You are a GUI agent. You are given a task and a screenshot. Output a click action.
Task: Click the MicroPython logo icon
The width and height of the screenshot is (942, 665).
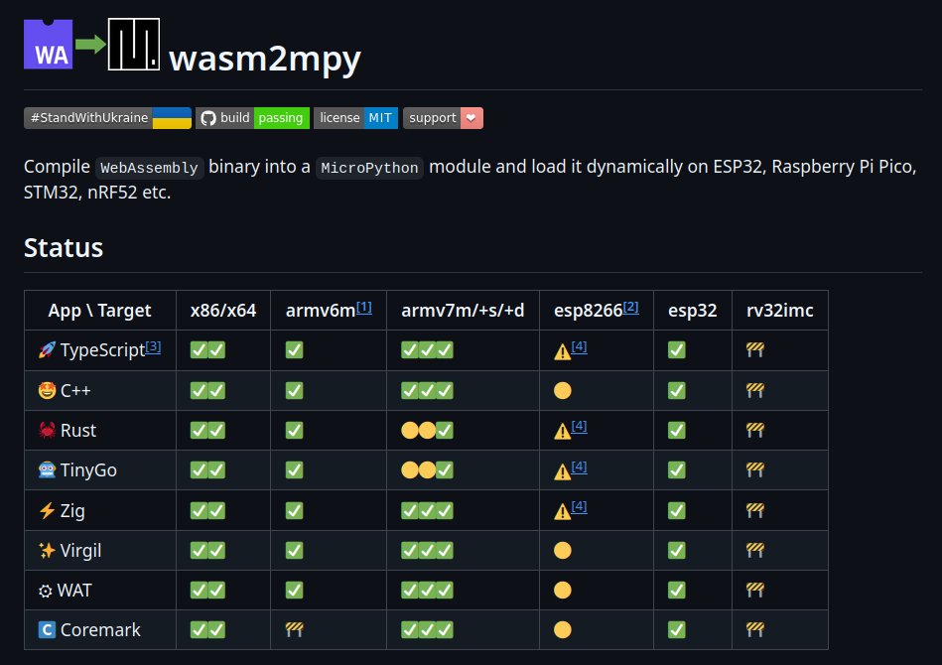[x=133, y=44]
